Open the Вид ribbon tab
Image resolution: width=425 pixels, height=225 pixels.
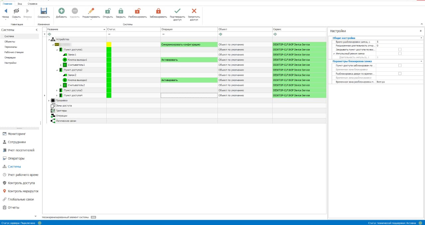pos(20,4)
